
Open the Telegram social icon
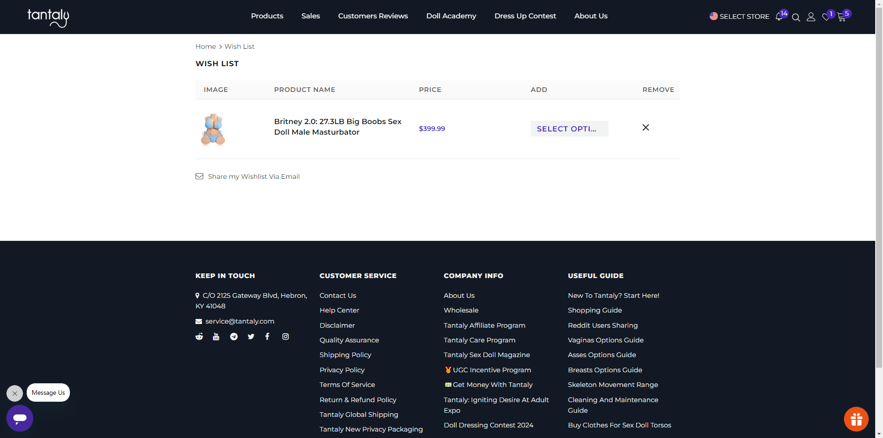pyautogui.click(x=234, y=336)
